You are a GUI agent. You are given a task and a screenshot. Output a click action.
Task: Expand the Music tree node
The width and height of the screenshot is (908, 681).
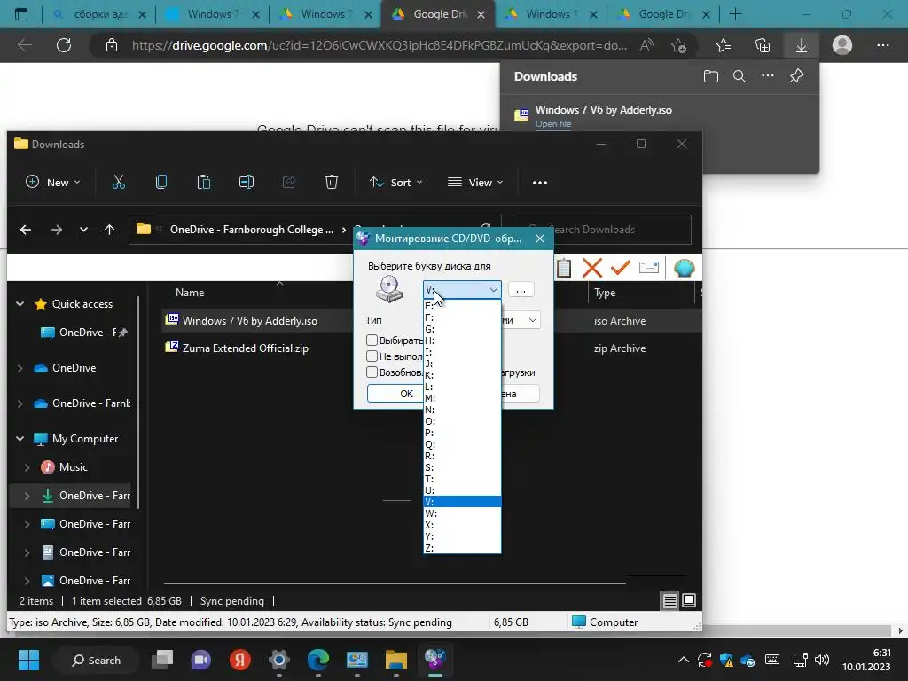click(x=27, y=467)
